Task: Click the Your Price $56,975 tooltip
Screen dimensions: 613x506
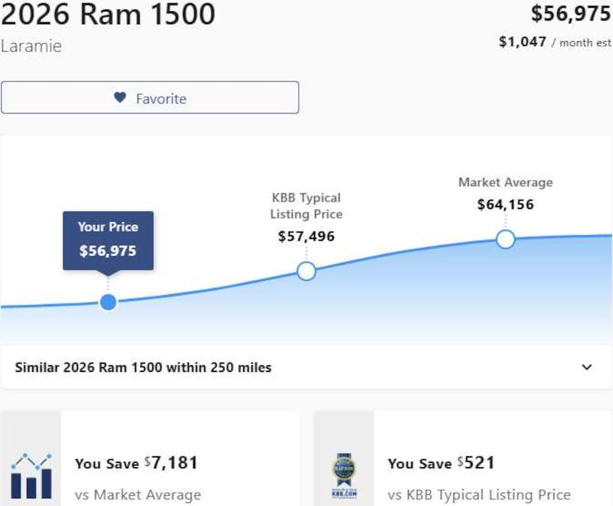Action: click(108, 241)
